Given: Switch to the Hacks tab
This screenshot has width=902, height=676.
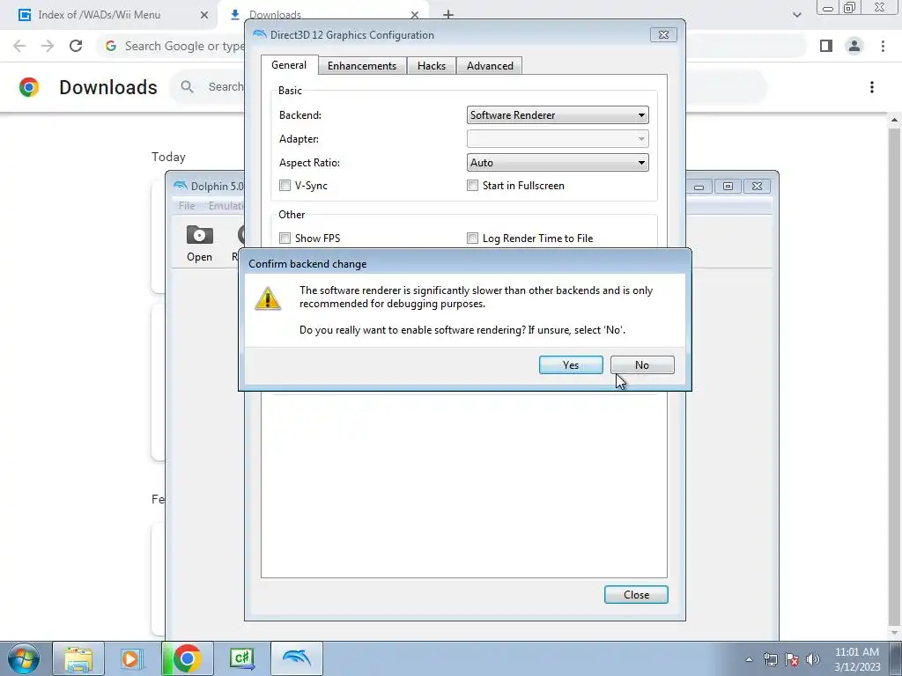Looking at the screenshot, I should tap(432, 65).
